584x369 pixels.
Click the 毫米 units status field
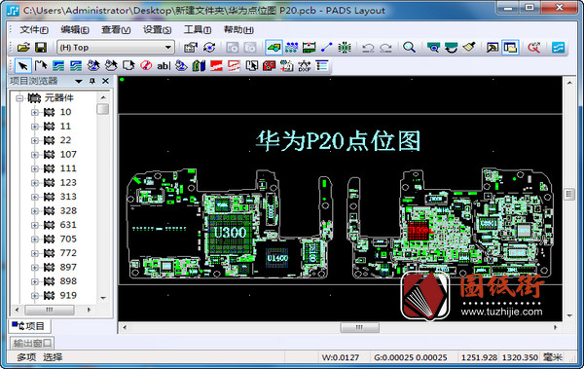[x=553, y=357]
